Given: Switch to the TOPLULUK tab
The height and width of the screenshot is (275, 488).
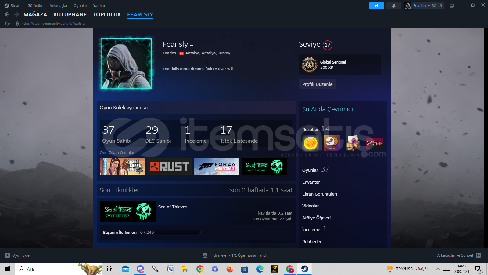Looking at the screenshot, I should pos(107,14).
